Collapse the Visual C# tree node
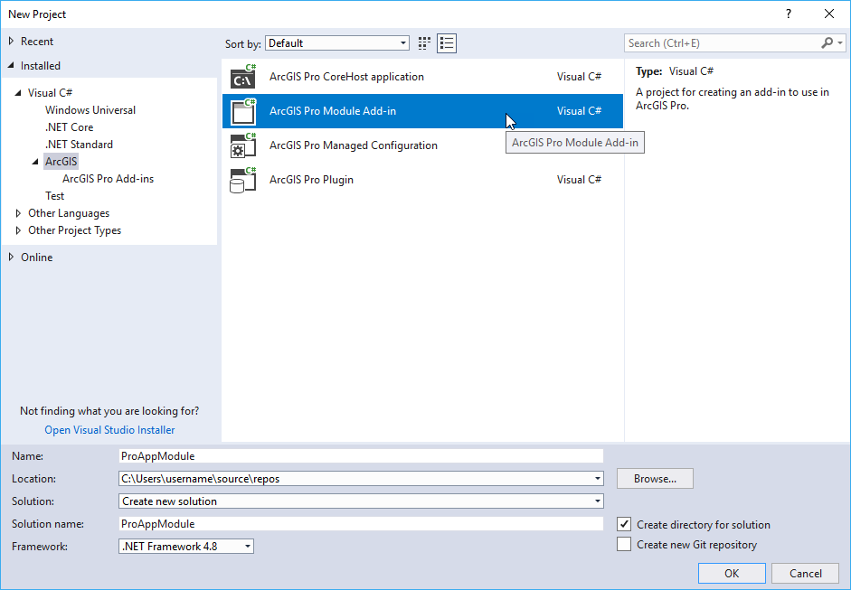The height and width of the screenshot is (590, 851). (x=20, y=92)
